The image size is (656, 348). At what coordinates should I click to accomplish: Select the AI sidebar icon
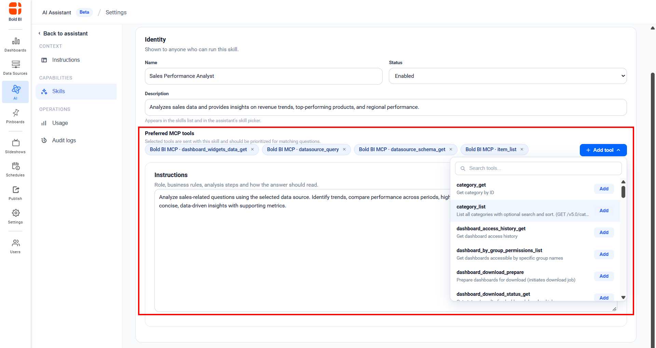(15, 92)
